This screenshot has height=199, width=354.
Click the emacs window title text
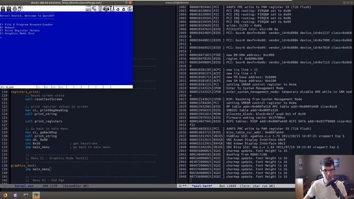tap(177, 3)
